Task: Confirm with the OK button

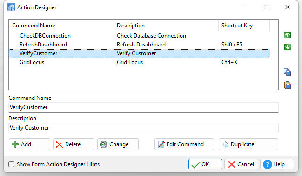Action: 205,164
